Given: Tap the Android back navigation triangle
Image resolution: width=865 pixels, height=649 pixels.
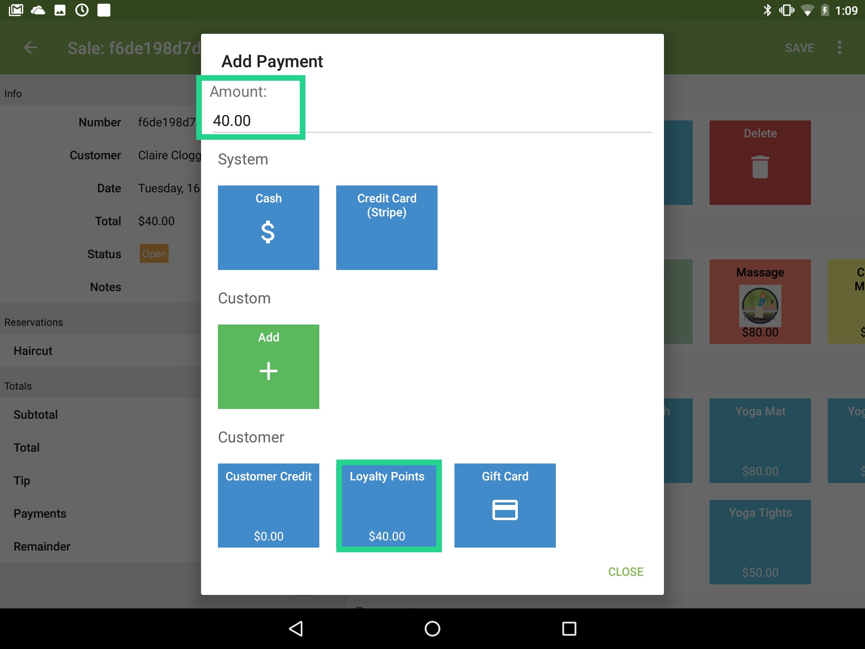Looking at the screenshot, I should pyautogui.click(x=296, y=628).
